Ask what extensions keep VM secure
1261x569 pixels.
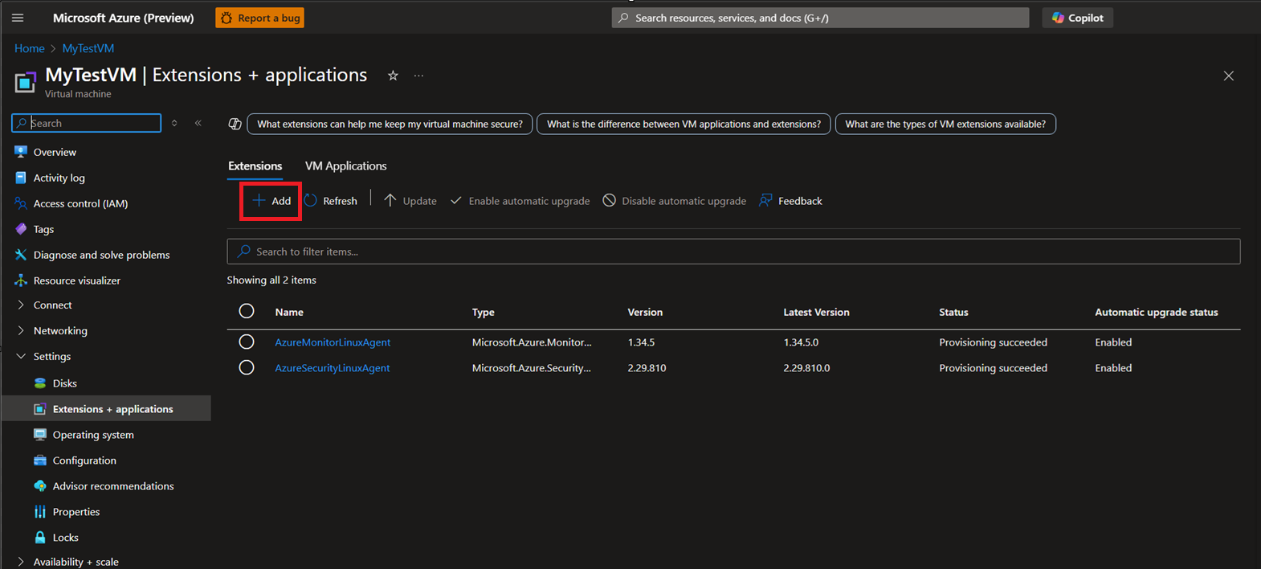pyautogui.click(x=390, y=124)
